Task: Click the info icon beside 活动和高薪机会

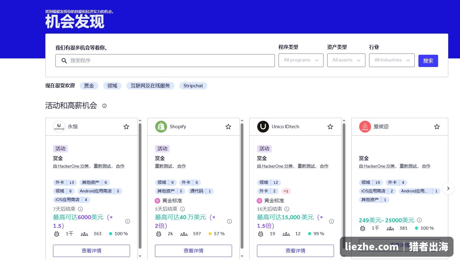Action: 104,106
